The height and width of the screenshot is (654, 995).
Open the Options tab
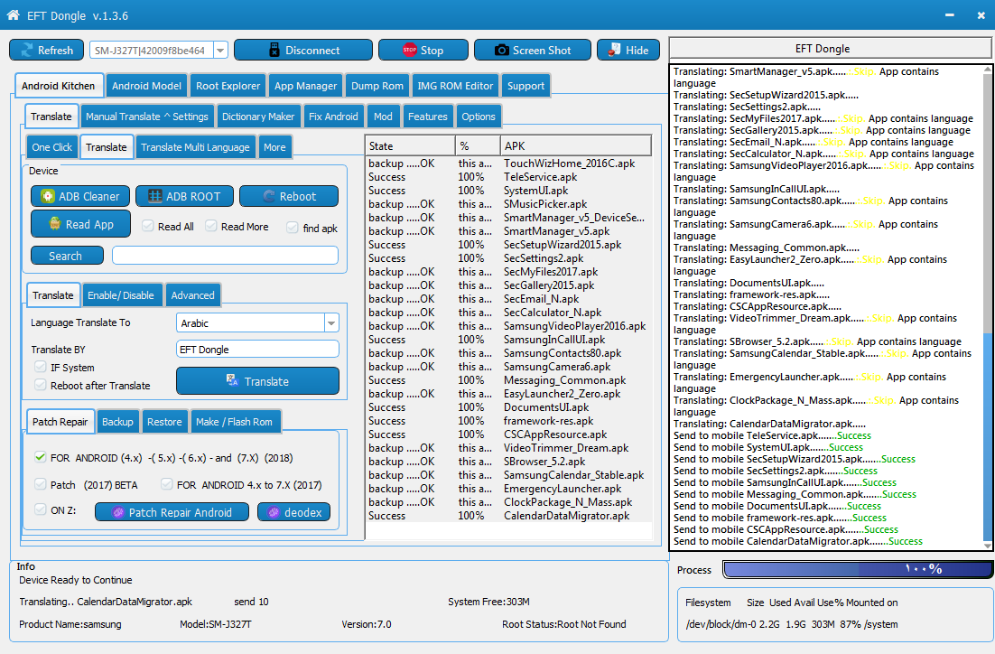coord(478,117)
